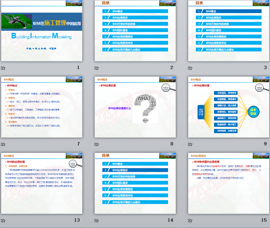Screen dimensions: 270x228
Task: Click the slide number 9 label
Action: (265, 144)
